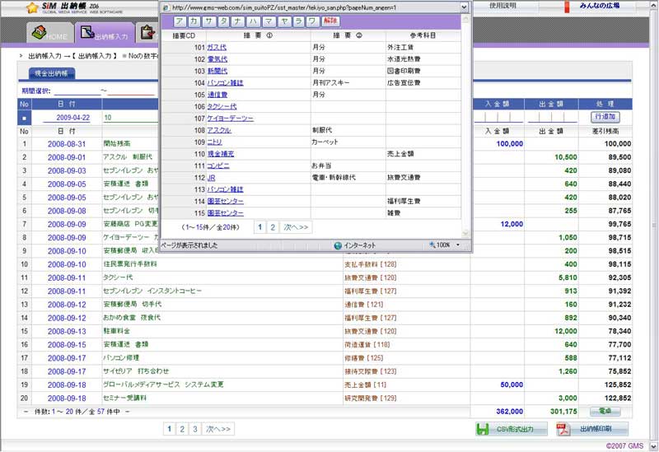
Task: Click the 期間選択 start date input field
Action: (77, 91)
